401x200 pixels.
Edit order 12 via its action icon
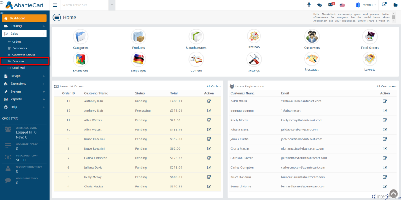tap(209, 111)
